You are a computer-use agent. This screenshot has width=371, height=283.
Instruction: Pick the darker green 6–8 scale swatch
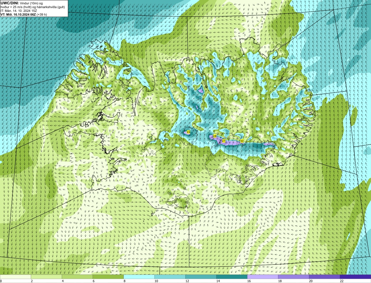108,277
